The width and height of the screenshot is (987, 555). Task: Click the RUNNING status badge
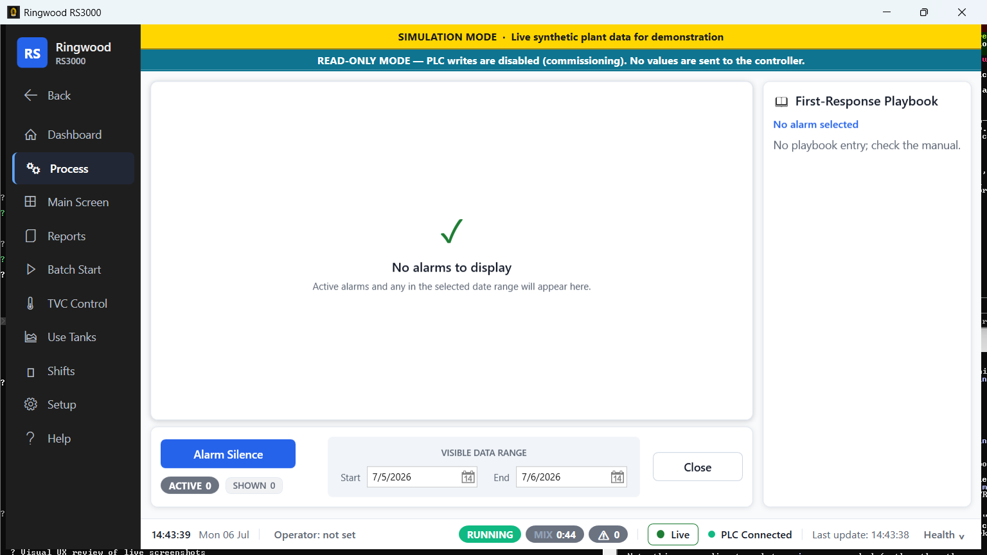tap(490, 534)
